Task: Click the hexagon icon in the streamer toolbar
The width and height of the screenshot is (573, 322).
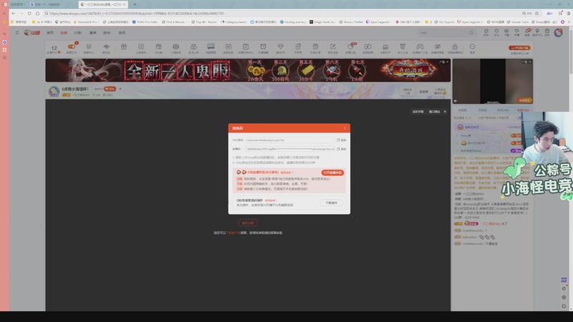Action: (x=175, y=47)
